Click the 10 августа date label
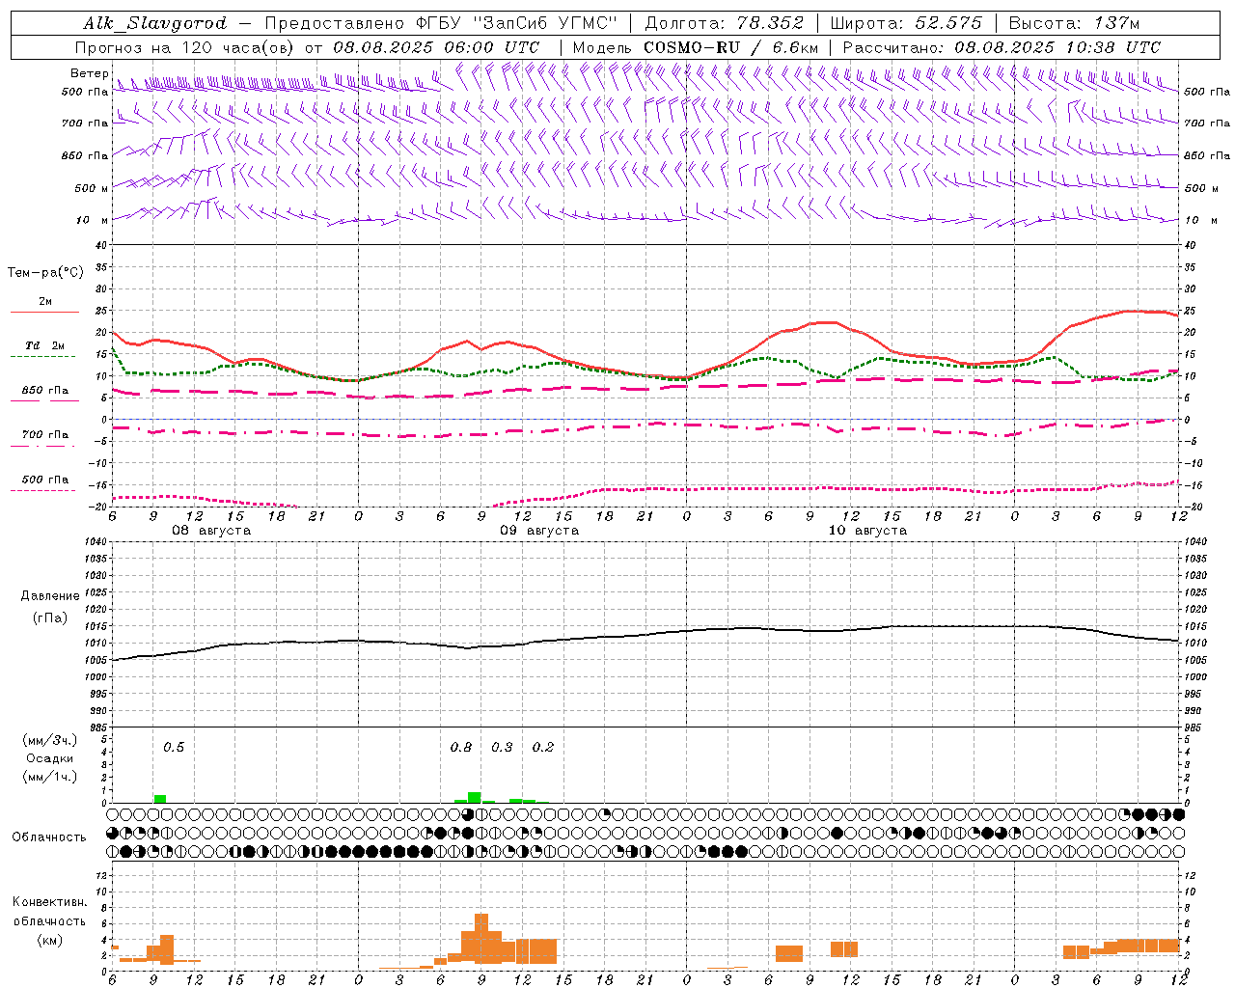Viewport: 1235px width, 988px height. (x=866, y=531)
